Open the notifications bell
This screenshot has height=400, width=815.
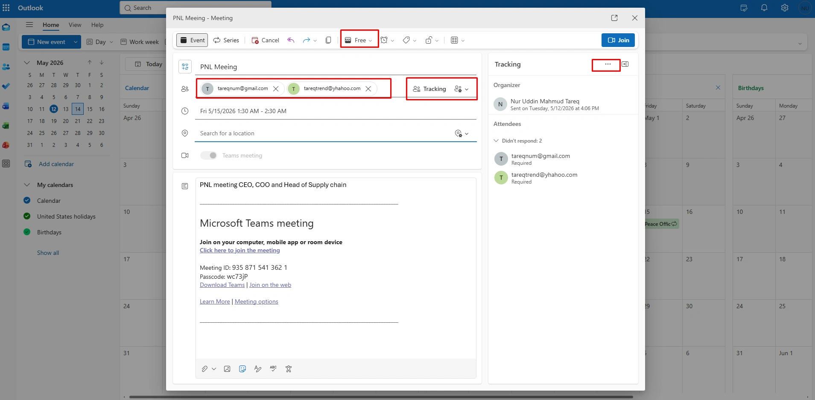764,8
